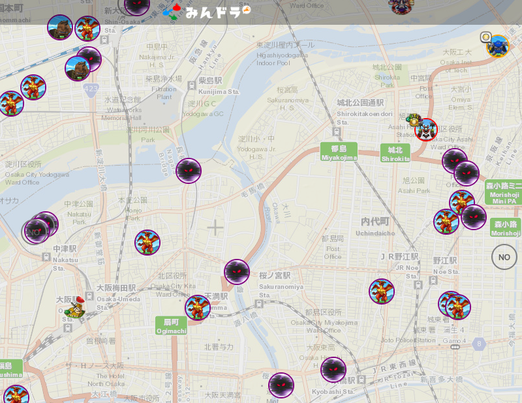Select the shadow monster beside the Morishoji label

[474, 217]
